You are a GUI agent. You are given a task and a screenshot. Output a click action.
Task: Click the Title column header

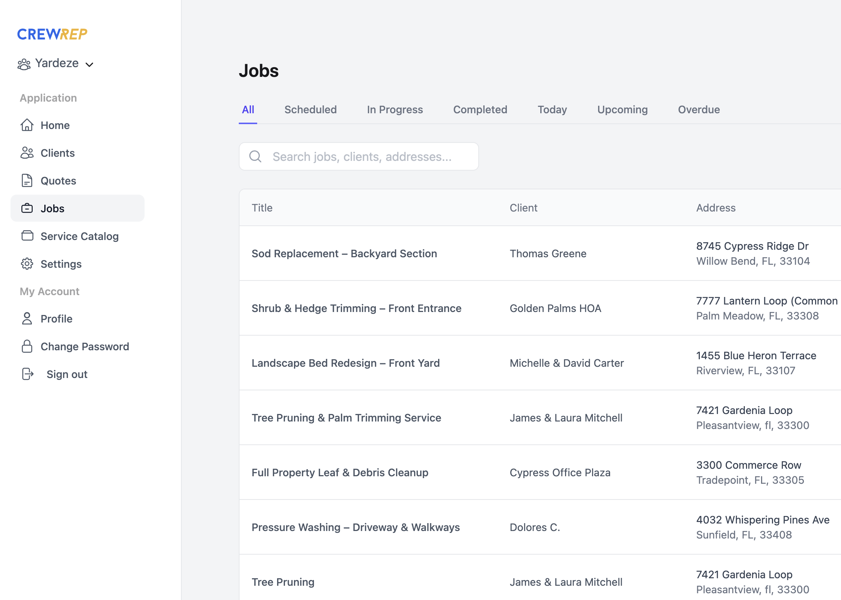coord(262,208)
